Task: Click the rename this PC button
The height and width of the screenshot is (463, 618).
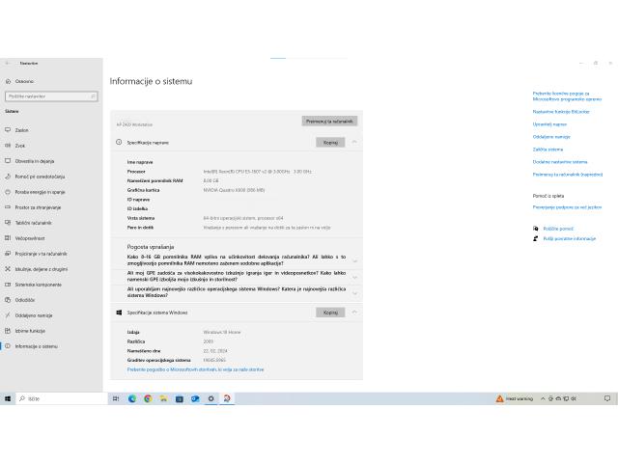Action: coord(329,122)
